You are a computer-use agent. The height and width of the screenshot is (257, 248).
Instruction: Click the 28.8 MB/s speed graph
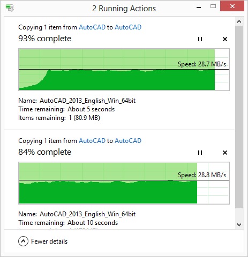124,183
